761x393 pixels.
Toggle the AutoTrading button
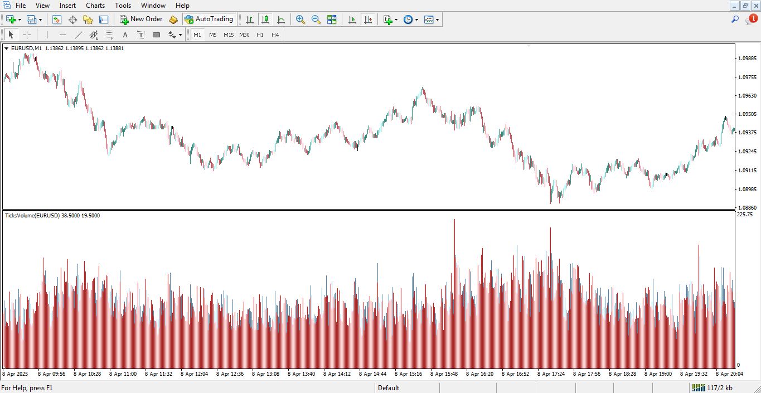coord(209,20)
